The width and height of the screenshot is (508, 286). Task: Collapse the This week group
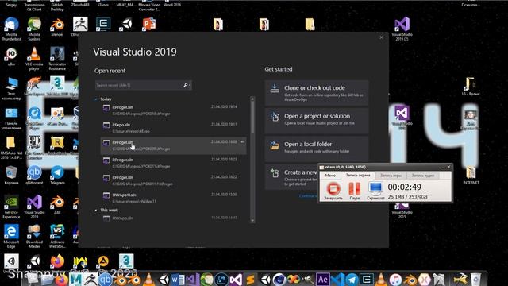coord(95,211)
